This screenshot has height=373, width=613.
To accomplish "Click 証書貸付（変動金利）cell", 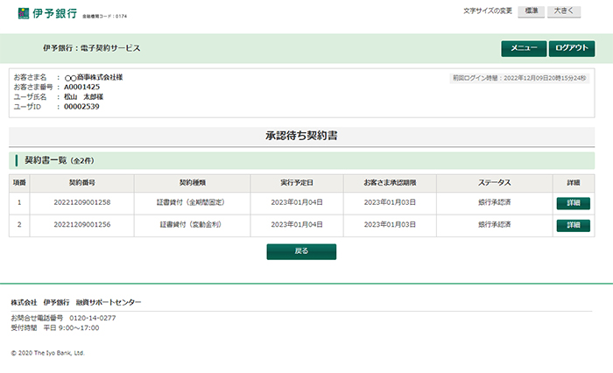I will coord(191,225).
